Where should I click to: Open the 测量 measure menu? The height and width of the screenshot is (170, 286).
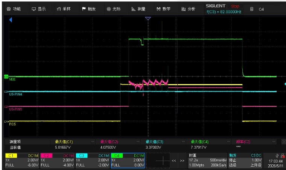(138, 9)
